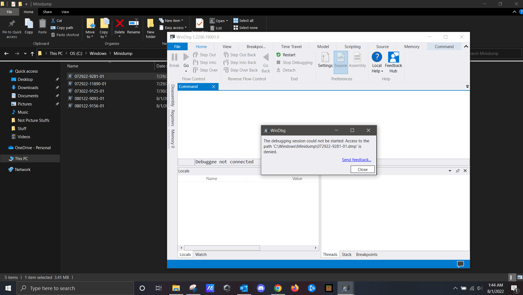
Task: Open Downloads in Quick access
Action: 28,88
